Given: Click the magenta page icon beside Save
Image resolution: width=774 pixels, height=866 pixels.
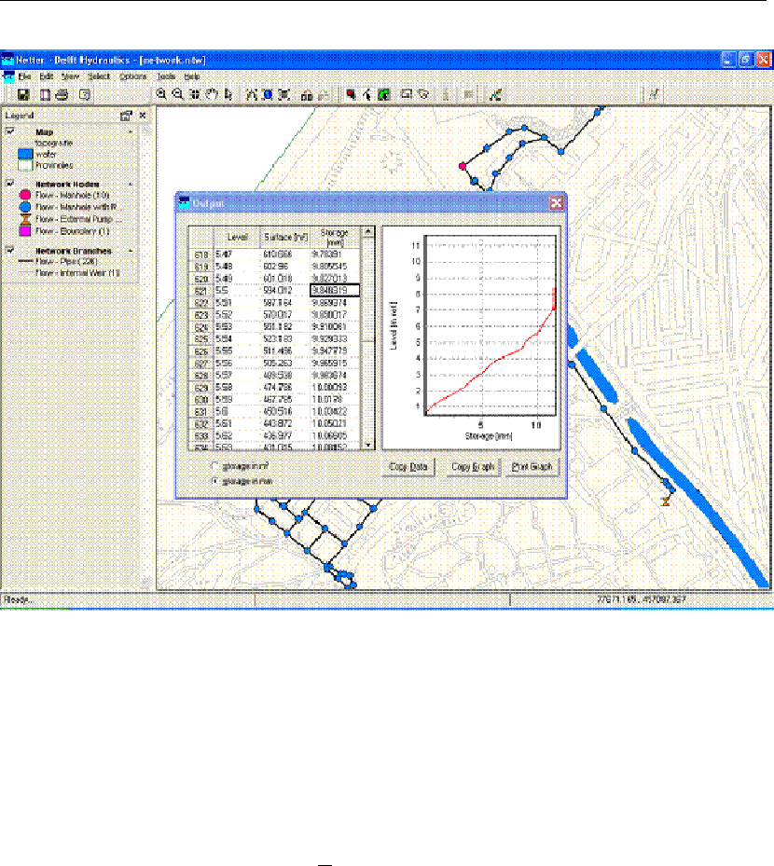Looking at the screenshot, I should pos(45,95).
